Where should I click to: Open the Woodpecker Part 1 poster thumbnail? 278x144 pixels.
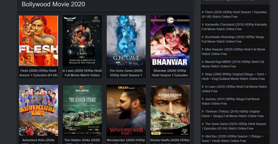coord(126,110)
